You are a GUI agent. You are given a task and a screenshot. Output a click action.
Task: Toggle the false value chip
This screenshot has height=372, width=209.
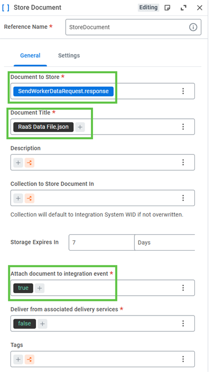pyautogui.click(x=25, y=323)
